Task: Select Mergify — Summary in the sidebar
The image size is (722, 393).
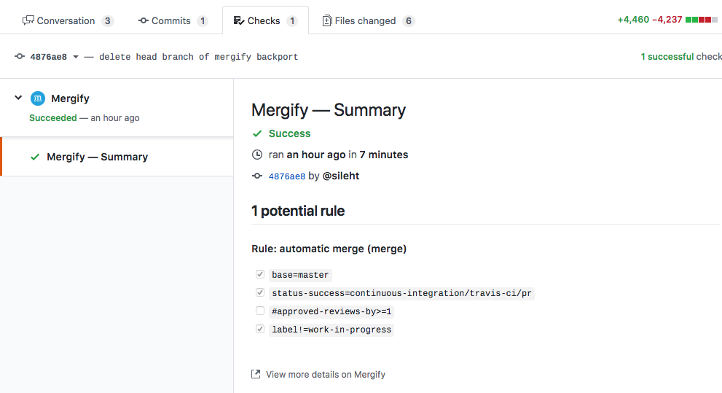Action: (97, 157)
